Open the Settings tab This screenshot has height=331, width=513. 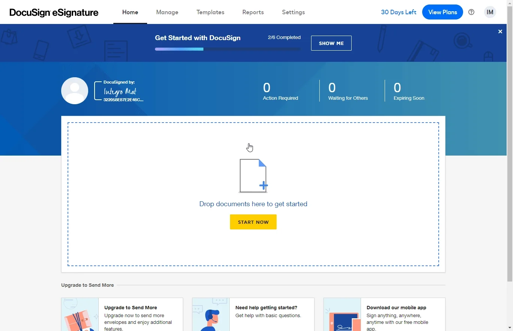click(x=293, y=12)
